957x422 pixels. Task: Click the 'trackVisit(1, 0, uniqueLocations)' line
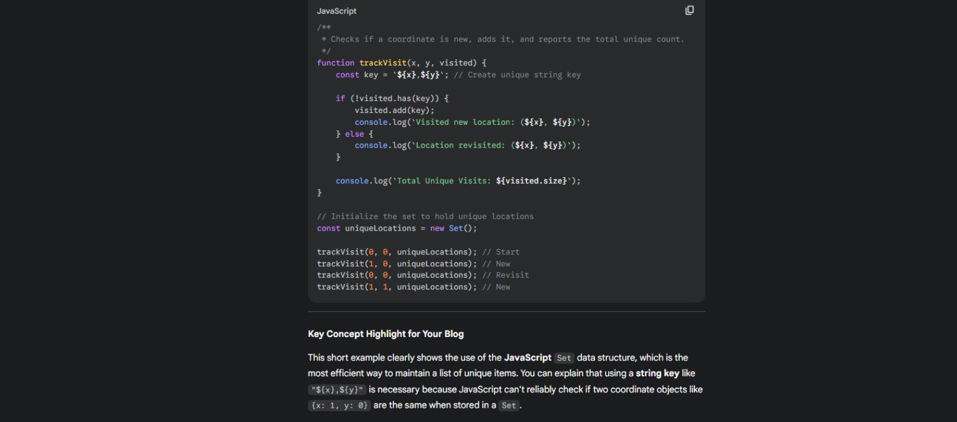coord(414,264)
